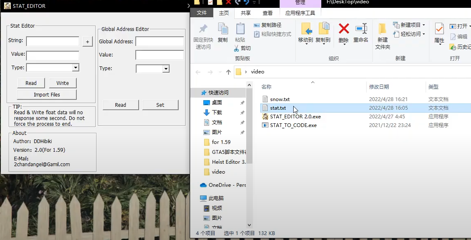Screen dimensions: 471x240
Task: Open the video folder in sidebar
Action: (218, 172)
